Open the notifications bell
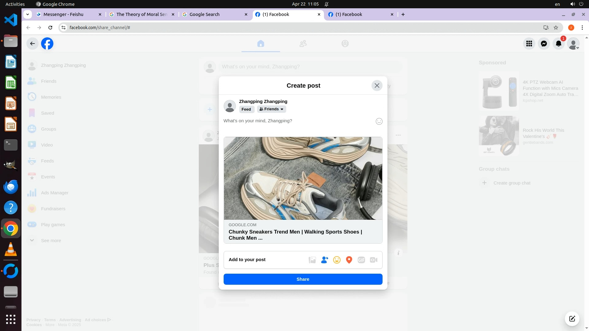 click(558, 44)
